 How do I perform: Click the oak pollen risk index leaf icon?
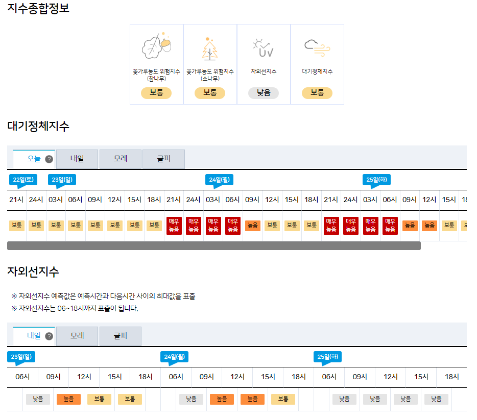pyautogui.click(x=156, y=47)
